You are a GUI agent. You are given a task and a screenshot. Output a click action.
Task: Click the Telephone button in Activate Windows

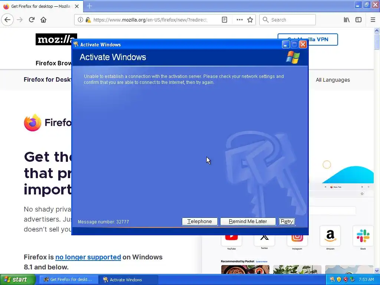(200, 222)
